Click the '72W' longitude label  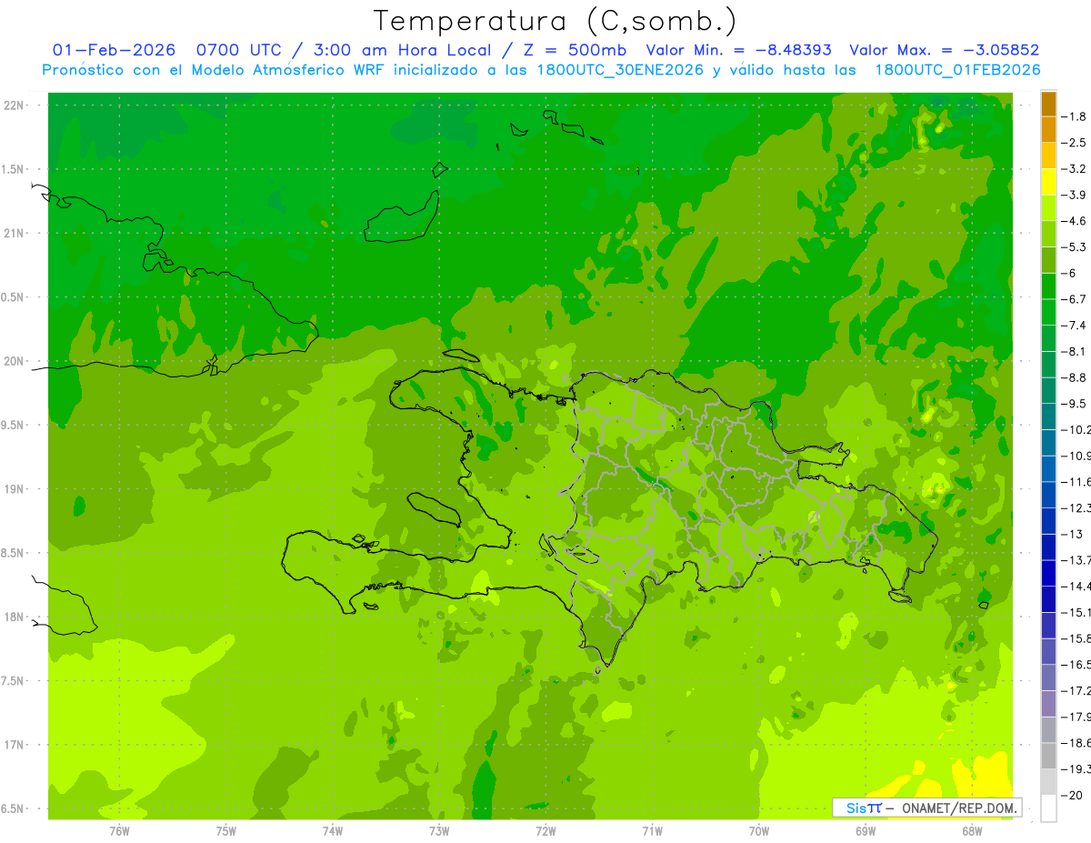point(545,830)
